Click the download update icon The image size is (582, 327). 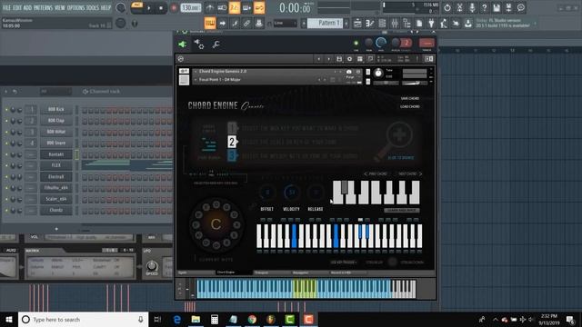(x=468, y=24)
